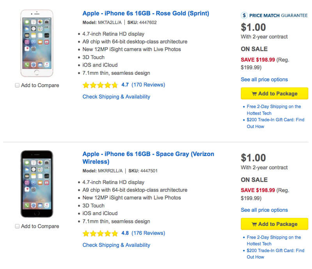Click the 4.7 star rating icons

100,85
